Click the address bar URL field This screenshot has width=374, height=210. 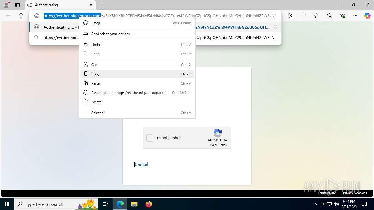(x=160, y=16)
